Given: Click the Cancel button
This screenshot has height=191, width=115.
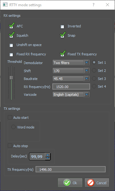Looking at the screenshot, I should click(97, 183).
